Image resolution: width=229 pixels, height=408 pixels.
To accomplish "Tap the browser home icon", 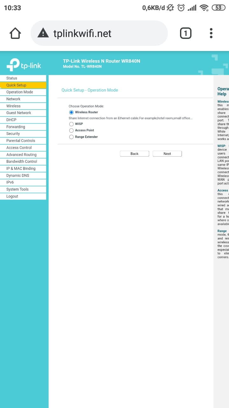I will [x=15, y=33].
